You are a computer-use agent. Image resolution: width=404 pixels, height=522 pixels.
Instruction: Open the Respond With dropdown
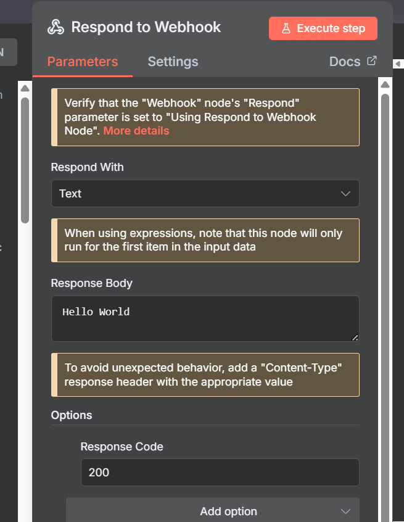click(205, 194)
